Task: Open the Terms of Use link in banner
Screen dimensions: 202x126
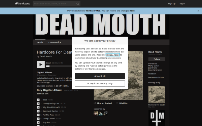Action: tap(93, 11)
